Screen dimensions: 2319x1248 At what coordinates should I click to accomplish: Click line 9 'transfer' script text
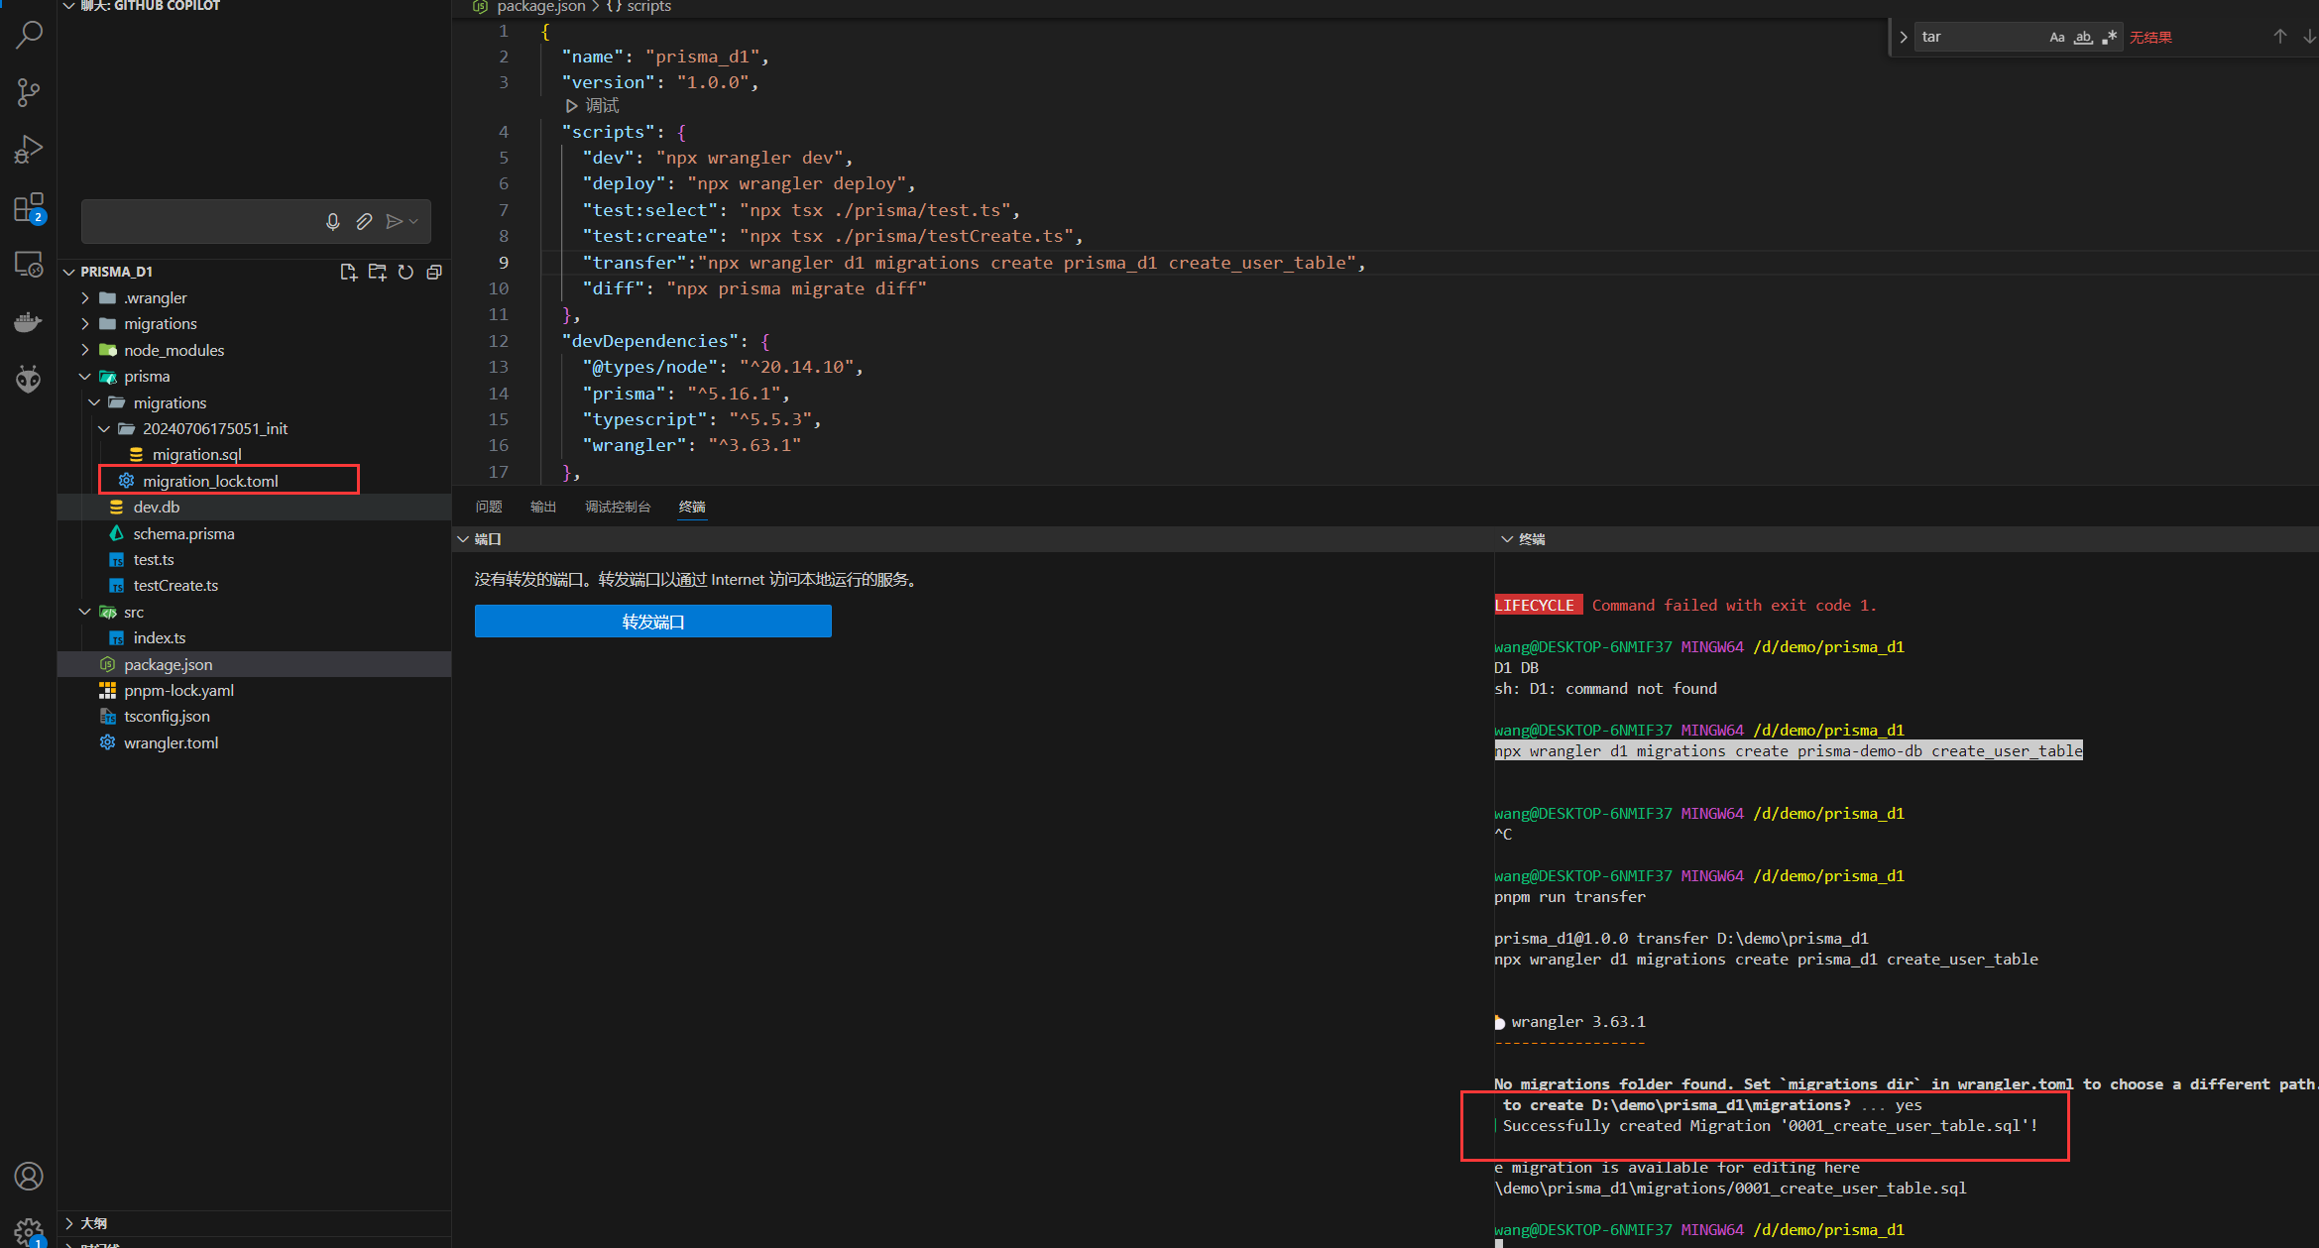tap(974, 263)
